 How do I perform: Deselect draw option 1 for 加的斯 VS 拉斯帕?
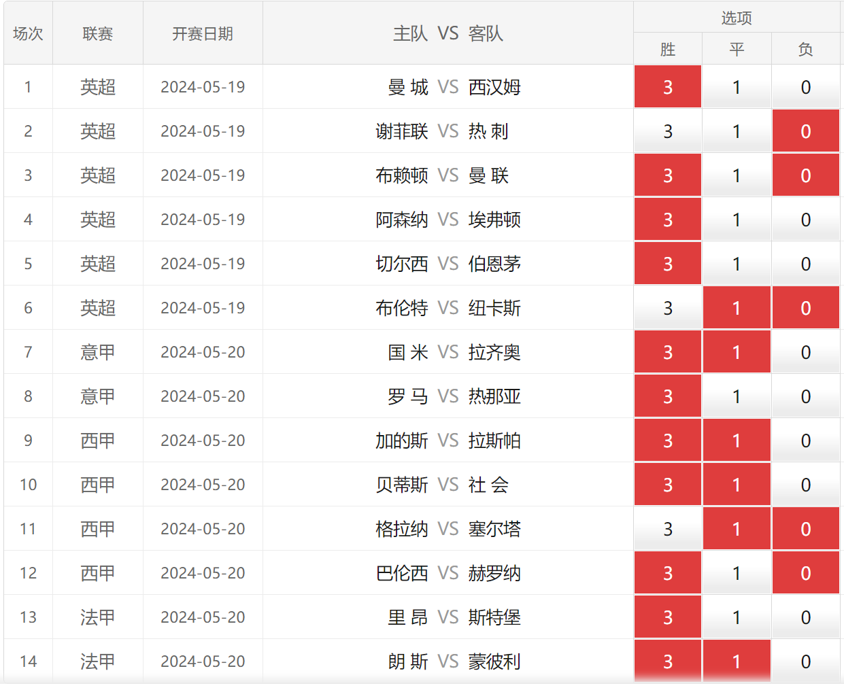(737, 441)
